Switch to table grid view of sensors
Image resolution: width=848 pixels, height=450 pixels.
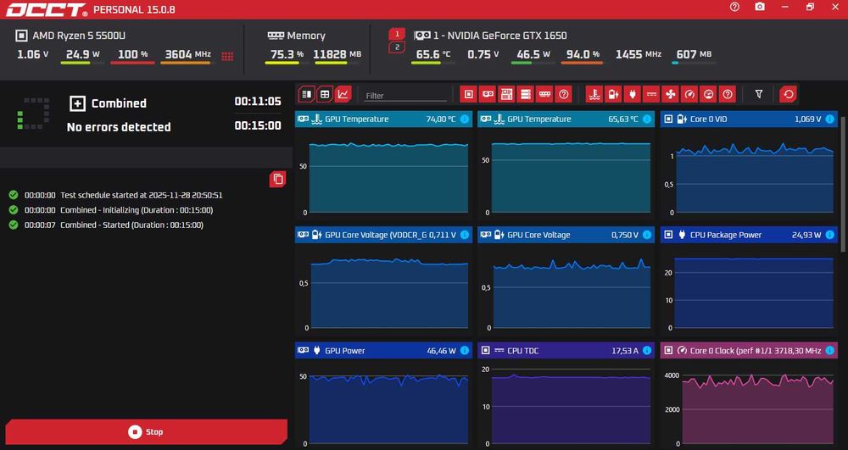[325, 95]
